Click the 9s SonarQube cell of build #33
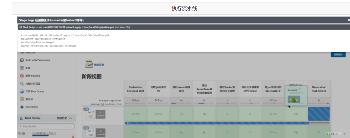350x138 pixels. [x=204, y=132]
